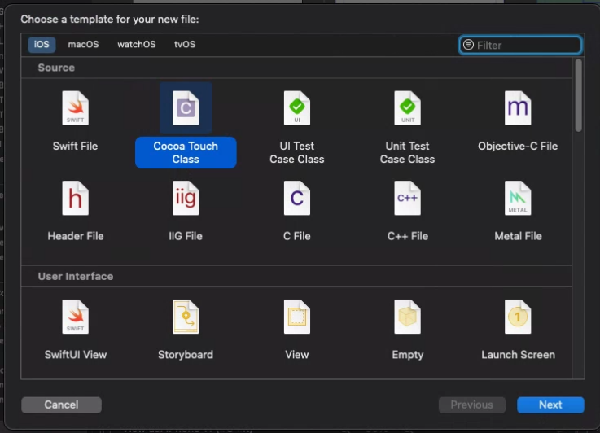Image resolution: width=600 pixels, height=433 pixels.
Task: Open the tvOS platform tab
Action: click(185, 45)
